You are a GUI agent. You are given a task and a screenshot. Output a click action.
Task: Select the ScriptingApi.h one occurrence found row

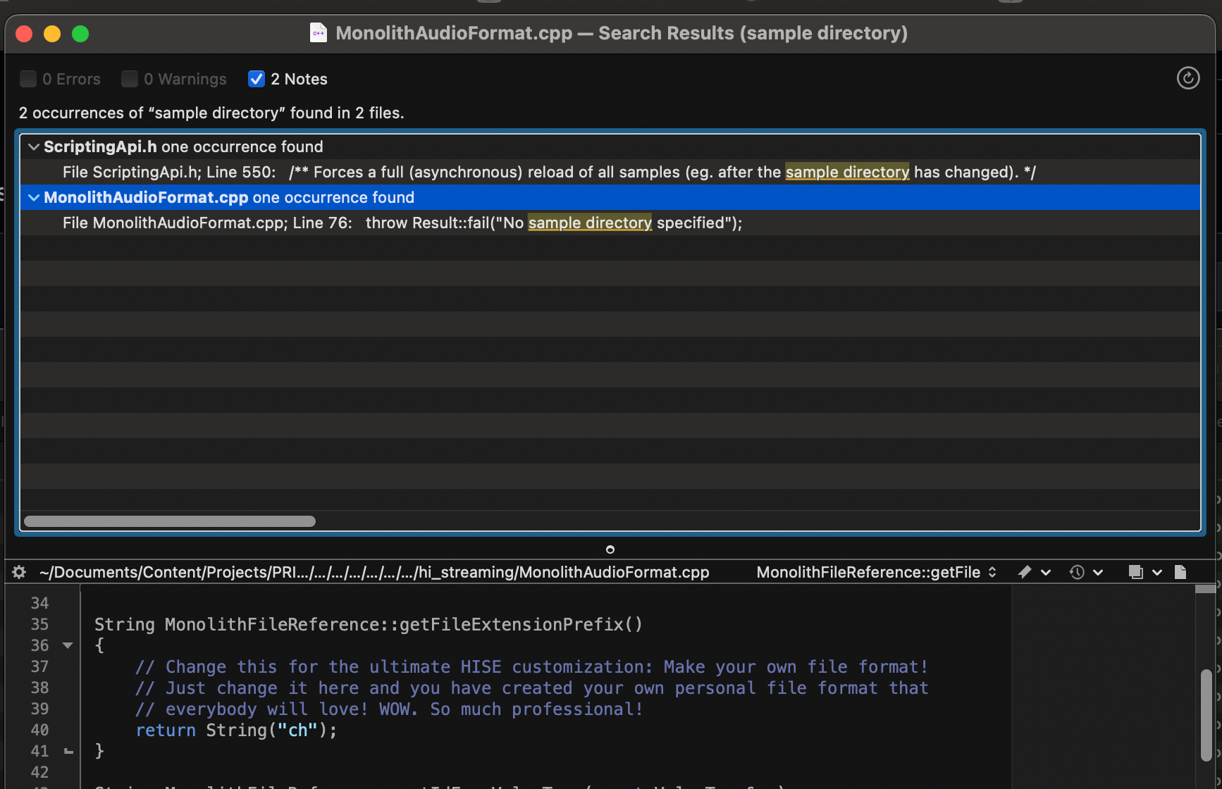[x=610, y=147]
